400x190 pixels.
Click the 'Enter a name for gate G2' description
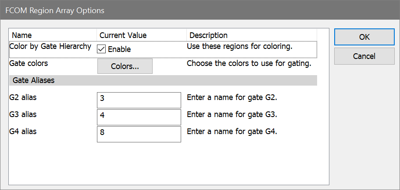(x=232, y=97)
